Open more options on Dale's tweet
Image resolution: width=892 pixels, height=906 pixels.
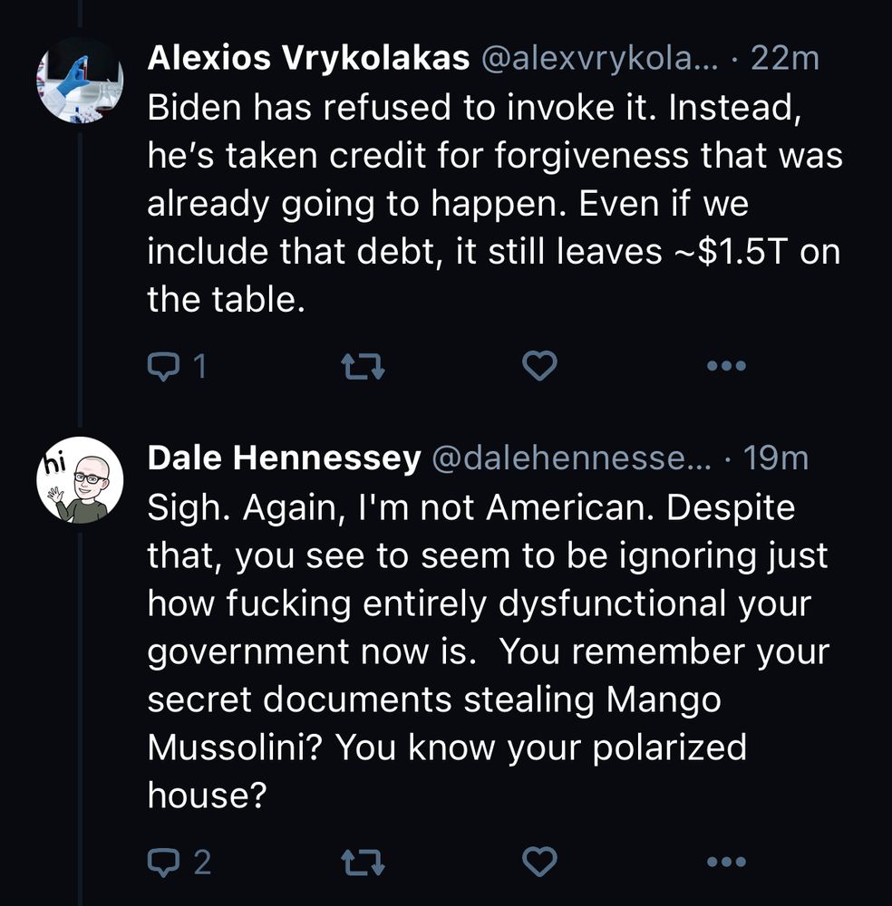click(726, 862)
